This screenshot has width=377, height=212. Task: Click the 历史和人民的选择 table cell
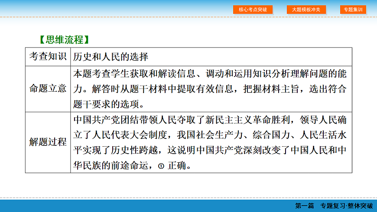[x=211, y=57]
